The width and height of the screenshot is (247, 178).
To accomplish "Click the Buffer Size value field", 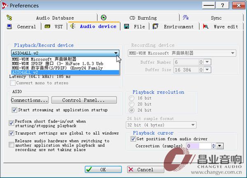I will [186, 70].
